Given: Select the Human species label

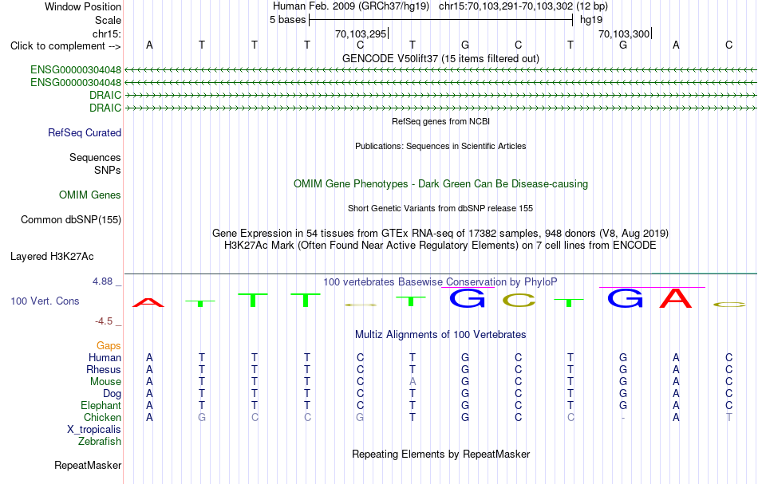Looking at the screenshot, I should 105,357.
